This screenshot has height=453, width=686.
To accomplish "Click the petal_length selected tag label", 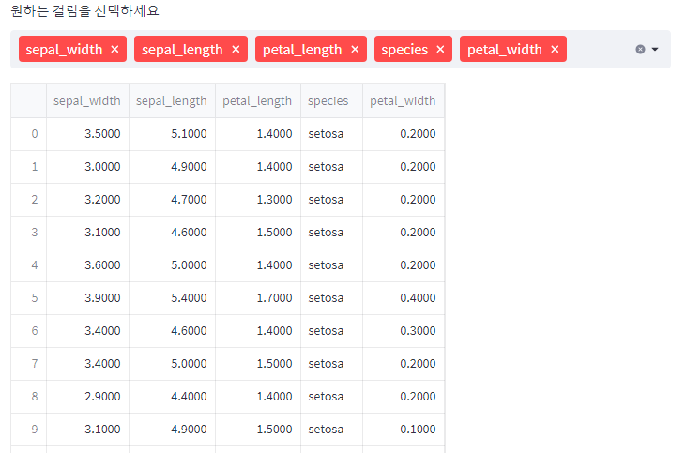I will click(x=302, y=50).
